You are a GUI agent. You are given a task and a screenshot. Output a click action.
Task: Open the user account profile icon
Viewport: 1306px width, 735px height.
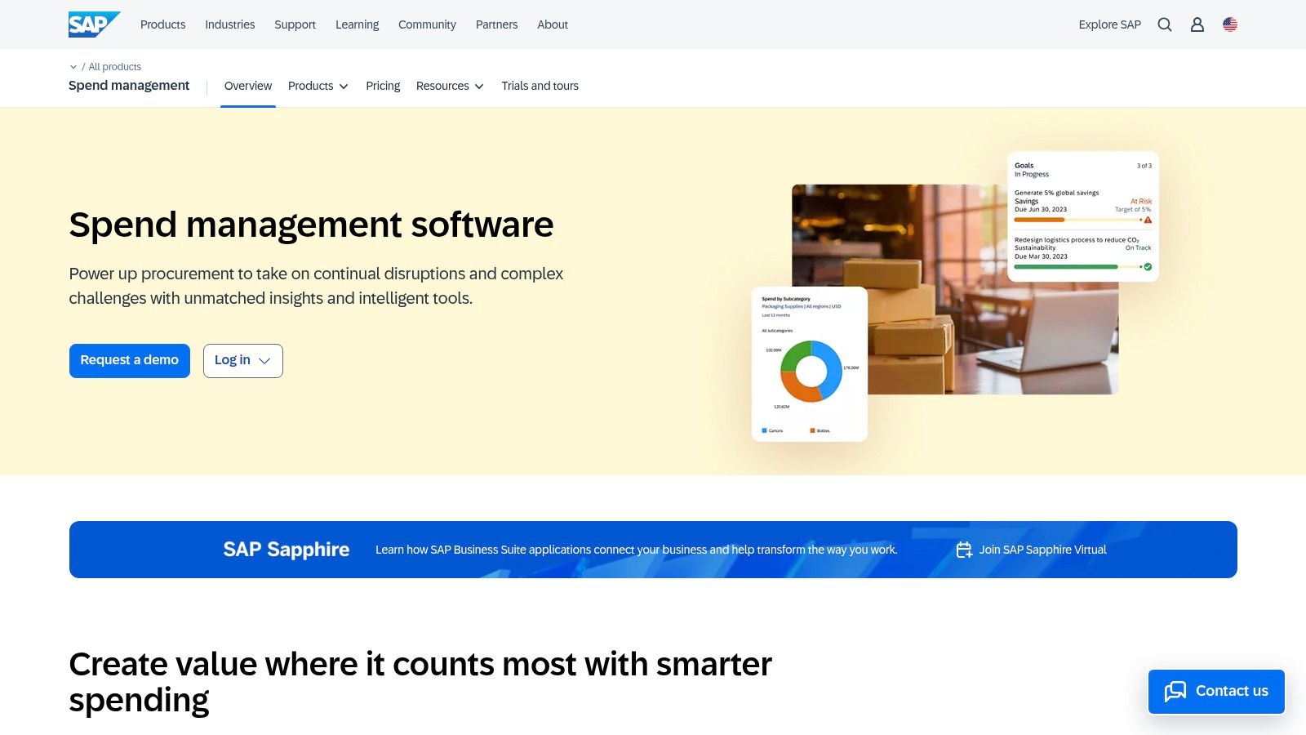1197,24
